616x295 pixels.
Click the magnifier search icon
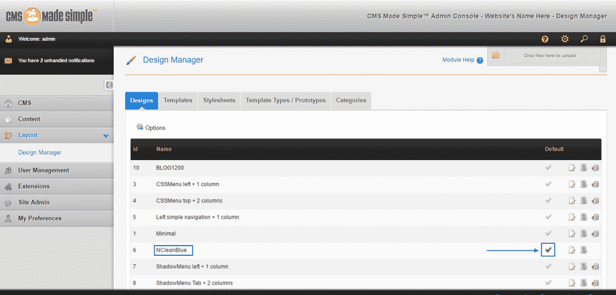click(x=584, y=39)
